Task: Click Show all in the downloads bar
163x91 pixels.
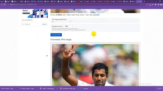Action: pos(159,88)
